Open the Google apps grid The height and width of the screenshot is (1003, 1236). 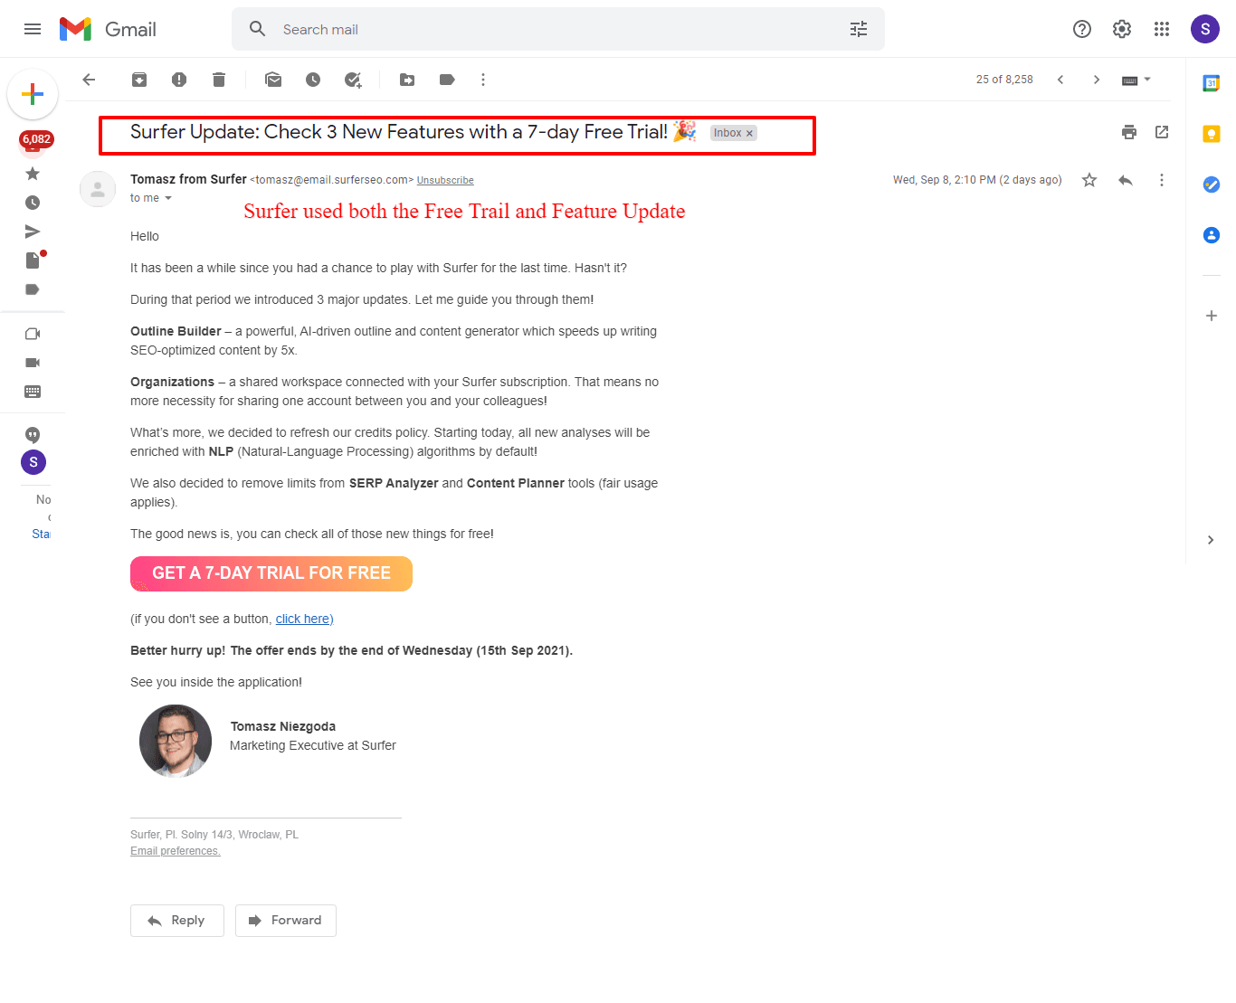pos(1162,29)
